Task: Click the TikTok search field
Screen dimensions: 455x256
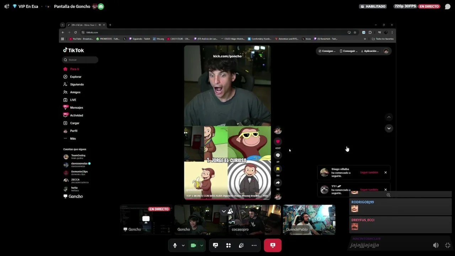Action: click(x=80, y=60)
